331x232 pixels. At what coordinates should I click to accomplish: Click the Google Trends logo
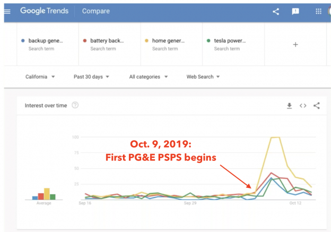pos(45,11)
